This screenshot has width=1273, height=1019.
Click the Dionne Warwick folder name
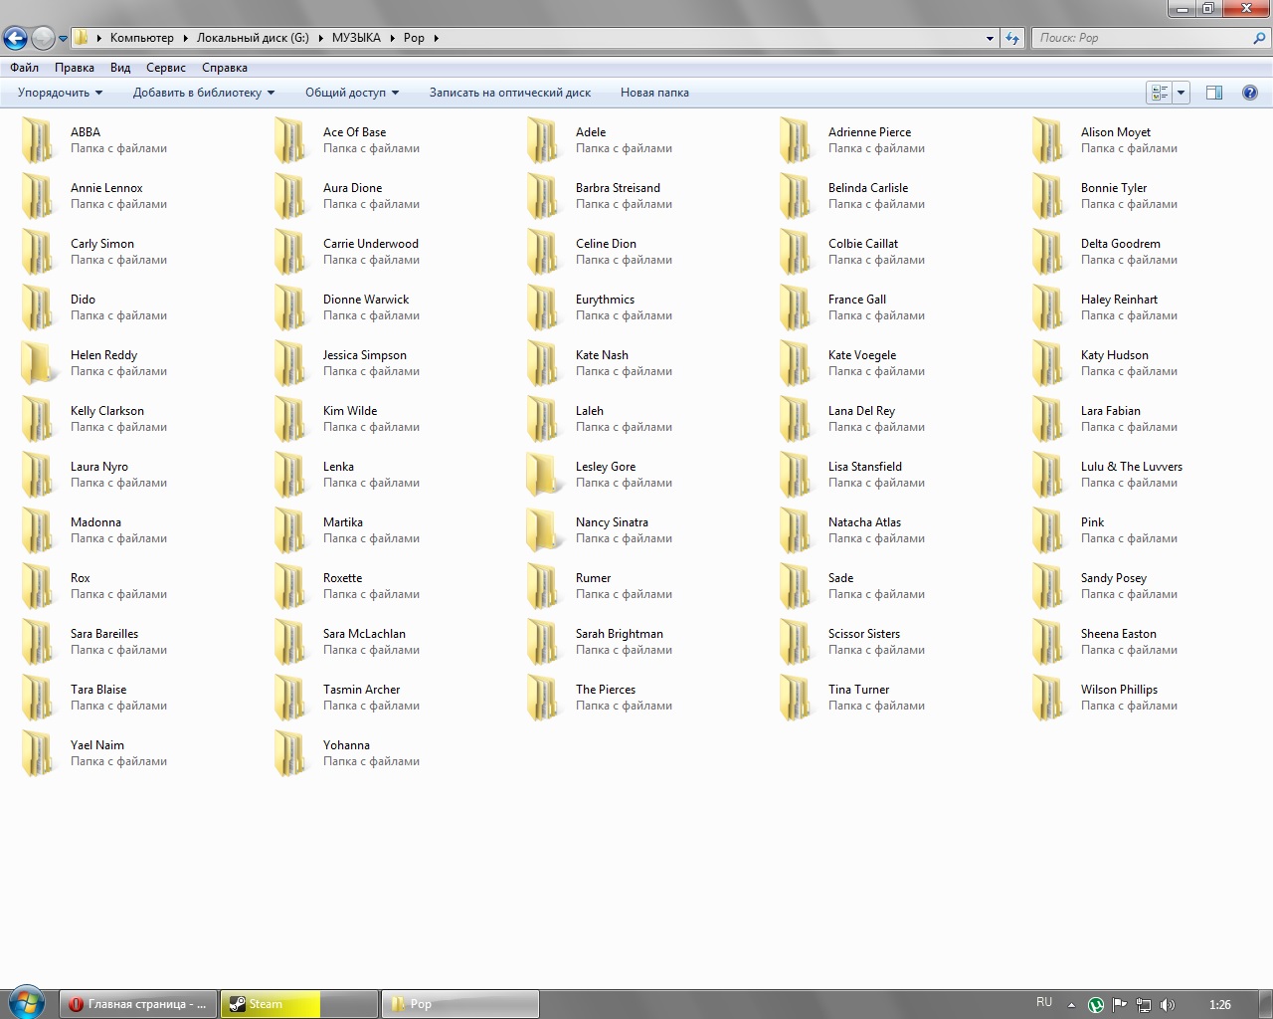(x=366, y=300)
